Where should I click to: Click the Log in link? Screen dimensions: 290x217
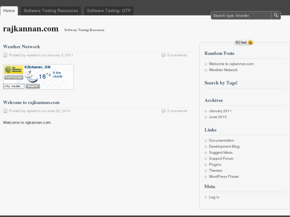pyautogui.click(x=214, y=197)
